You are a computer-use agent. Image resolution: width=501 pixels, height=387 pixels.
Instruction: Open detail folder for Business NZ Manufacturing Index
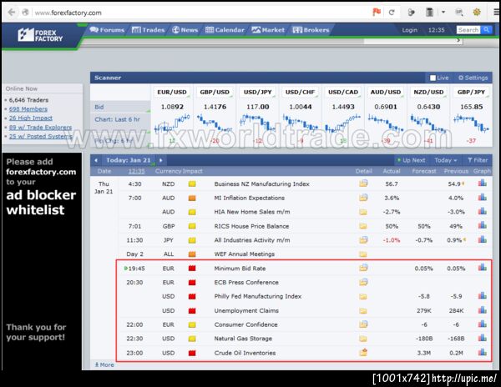[x=363, y=183]
